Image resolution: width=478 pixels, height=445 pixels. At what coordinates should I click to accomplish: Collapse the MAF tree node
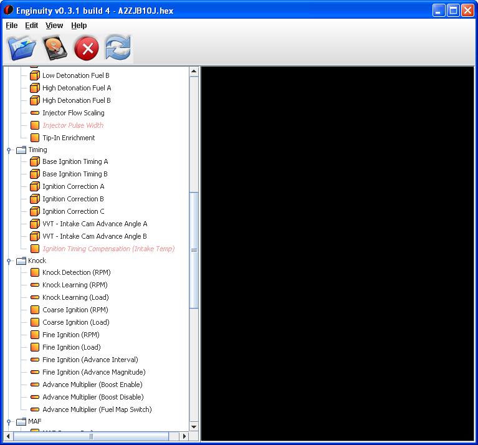[x=9, y=422]
